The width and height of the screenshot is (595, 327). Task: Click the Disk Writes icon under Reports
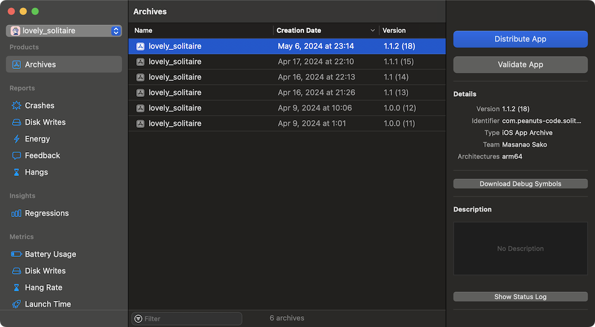click(x=16, y=122)
